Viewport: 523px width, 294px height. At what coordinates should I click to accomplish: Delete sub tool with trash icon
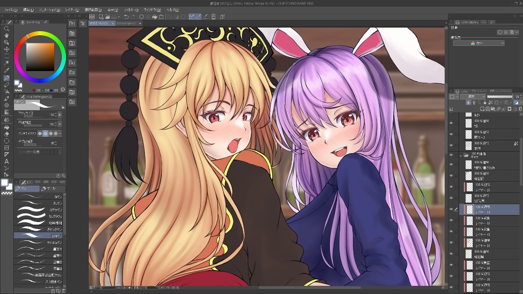coord(64,291)
